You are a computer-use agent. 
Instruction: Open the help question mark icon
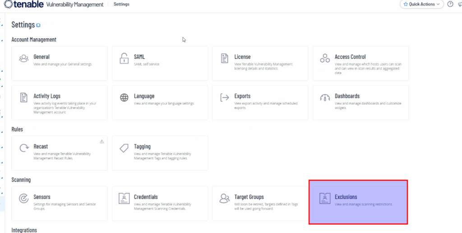click(x=450, y=5)
